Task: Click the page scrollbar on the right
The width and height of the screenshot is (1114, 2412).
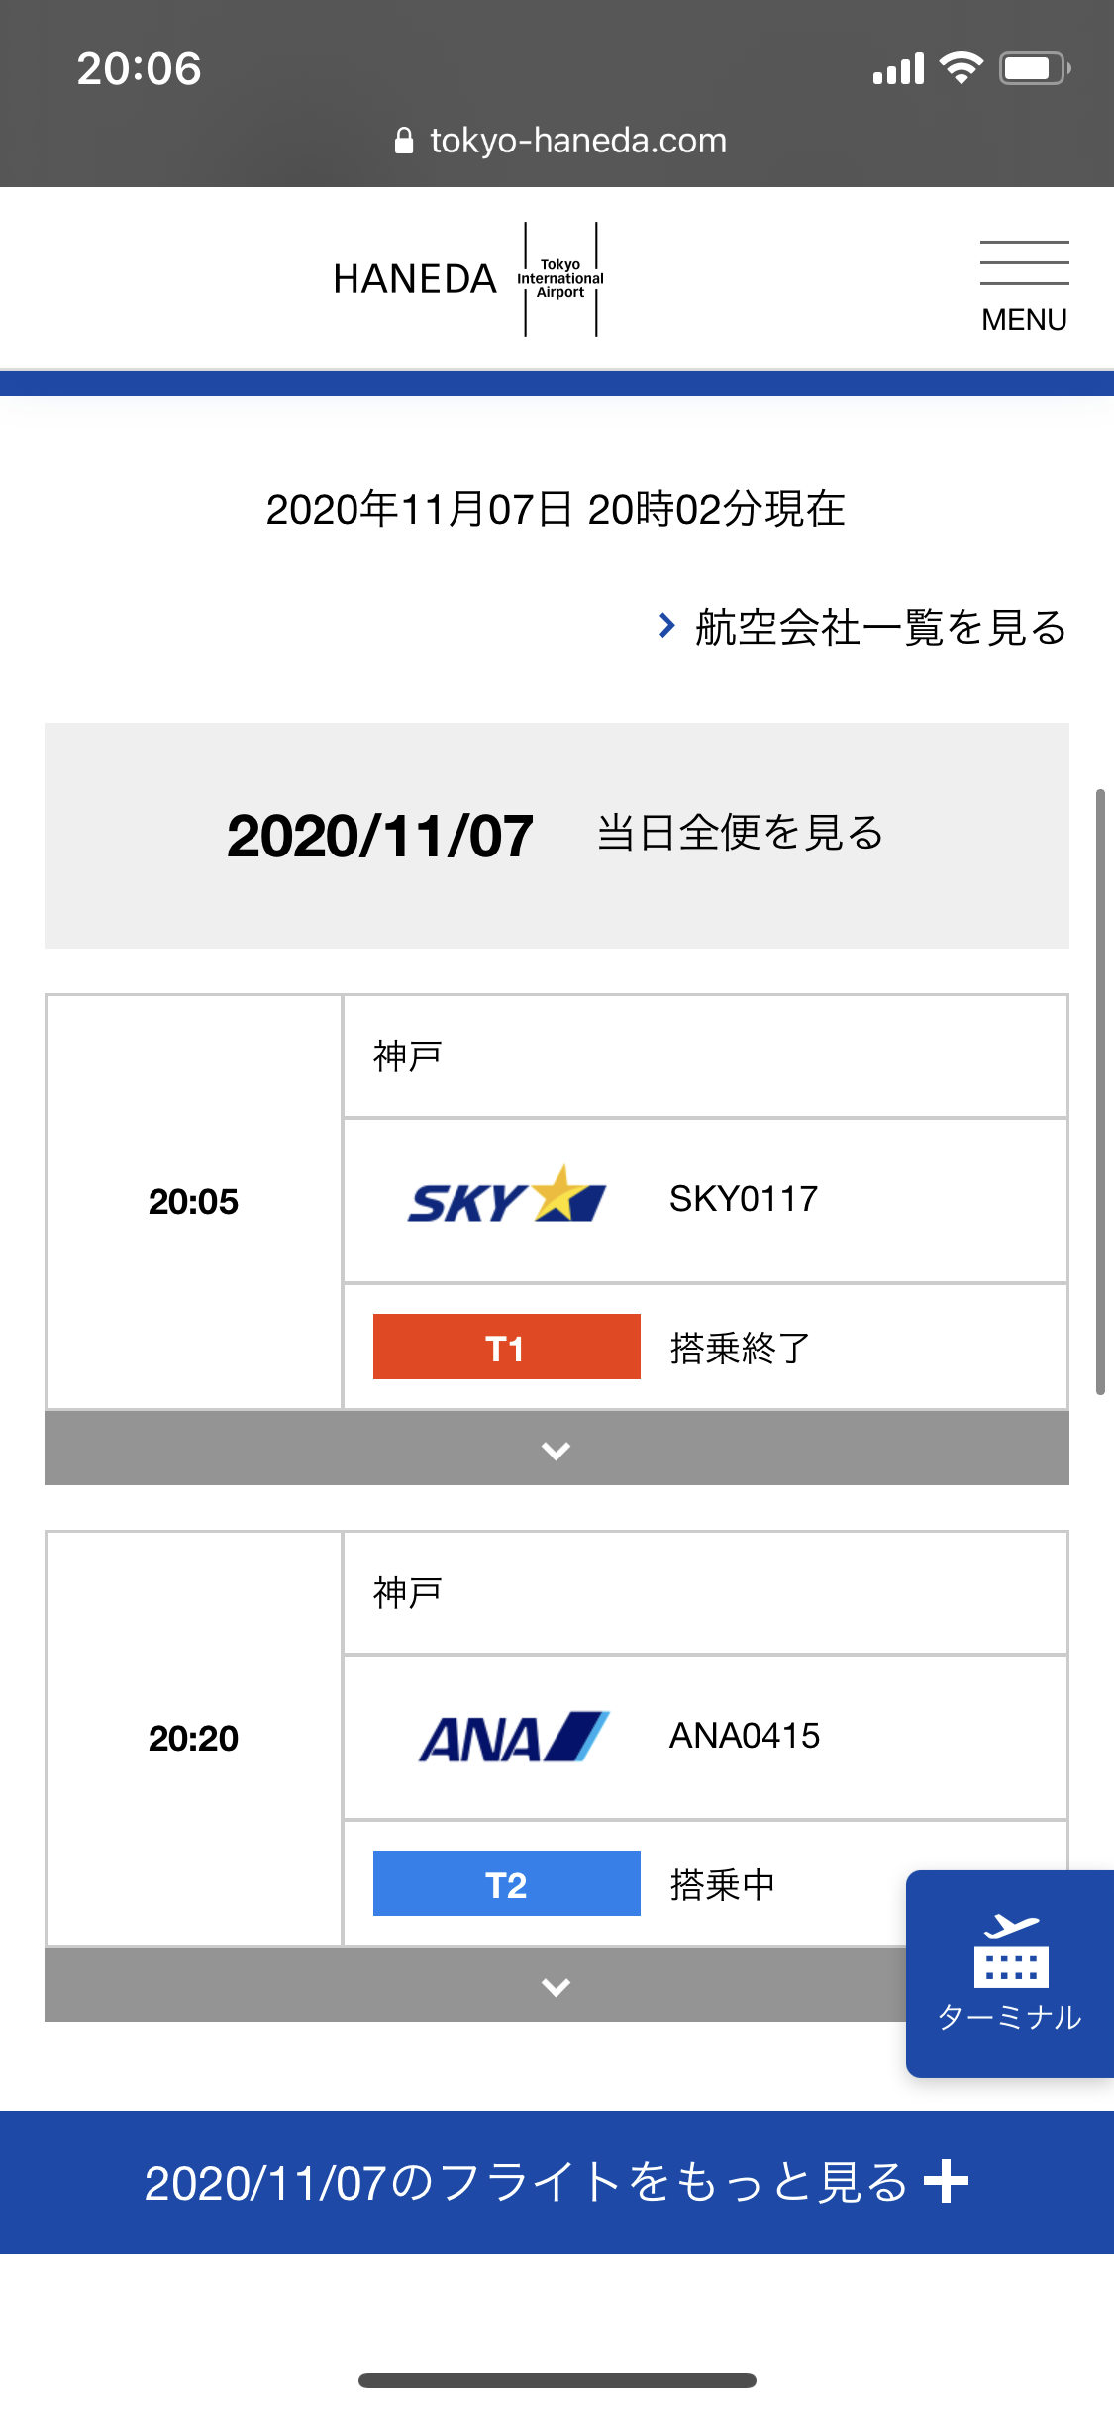Action: click(1099, 1089)
